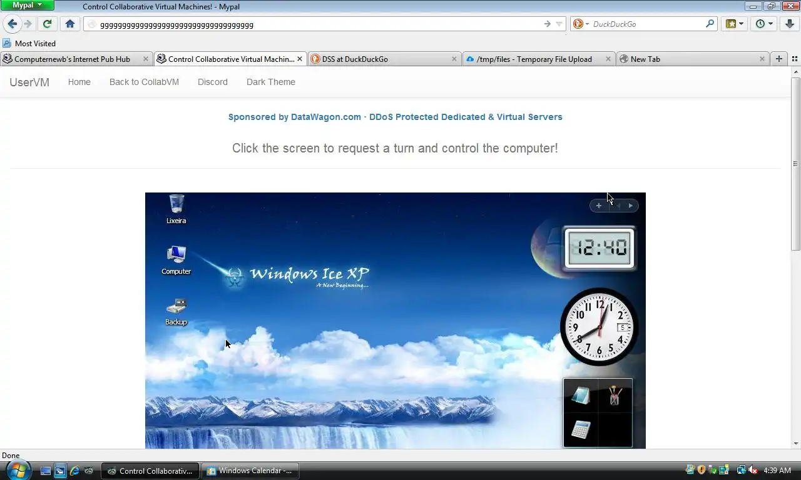Viewport: 801px width, 480px height.
Task: Click the UserVM brand link
Action: (29, 82)
